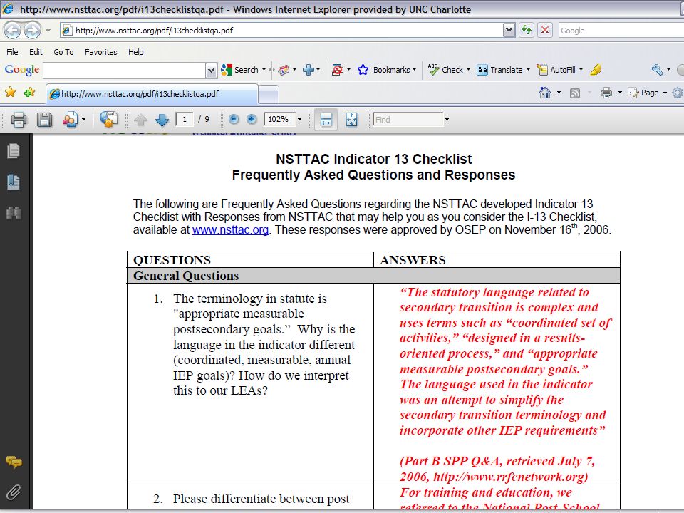Open the Bookmarks panel in sidebar
The image size is (684, 513).
(14, 182)
